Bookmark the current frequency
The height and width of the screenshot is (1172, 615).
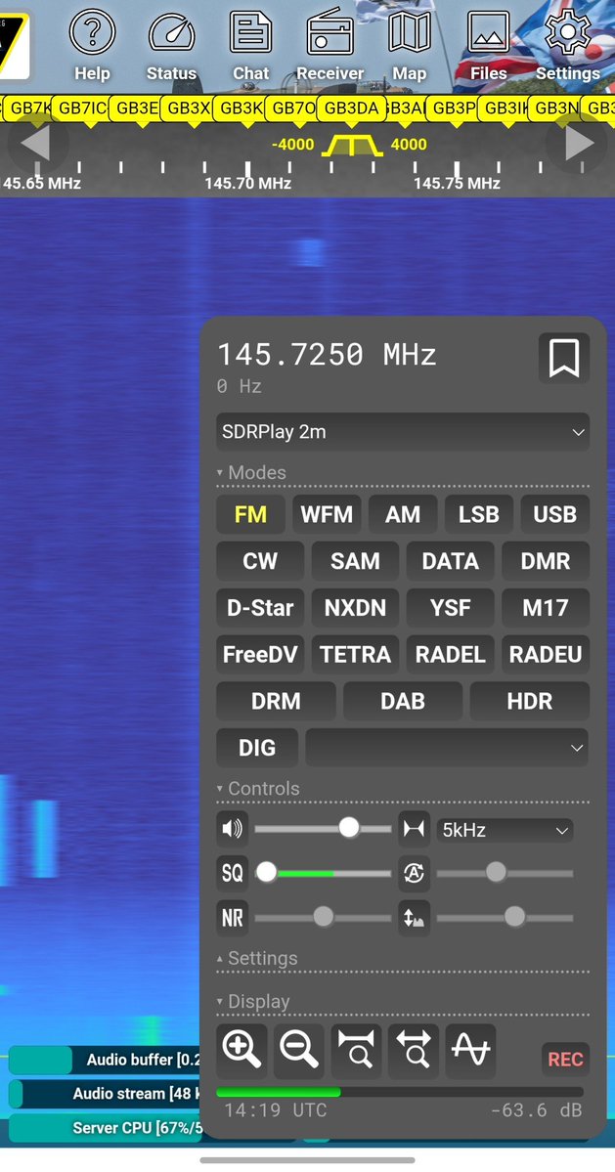click(x=563, y=359)
